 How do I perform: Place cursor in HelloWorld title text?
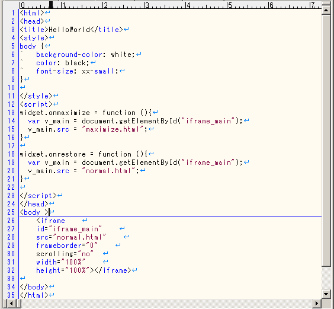(x=69, y=30)
